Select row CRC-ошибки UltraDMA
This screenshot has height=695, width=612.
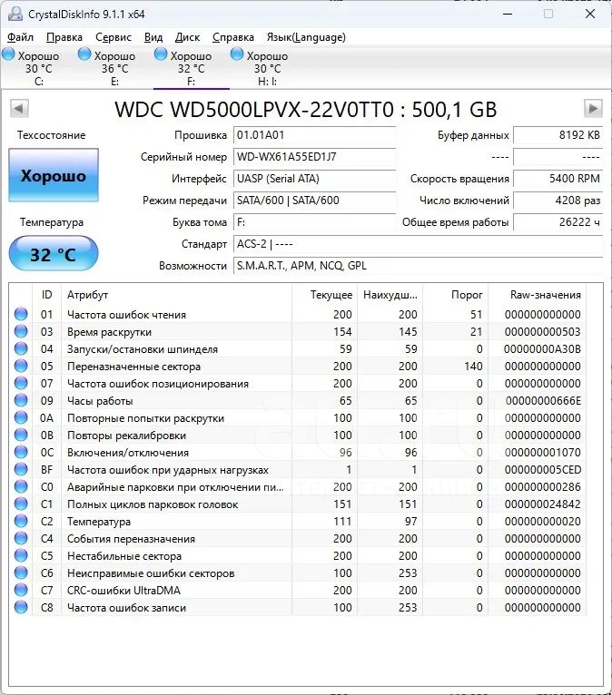tap(298, 591)
